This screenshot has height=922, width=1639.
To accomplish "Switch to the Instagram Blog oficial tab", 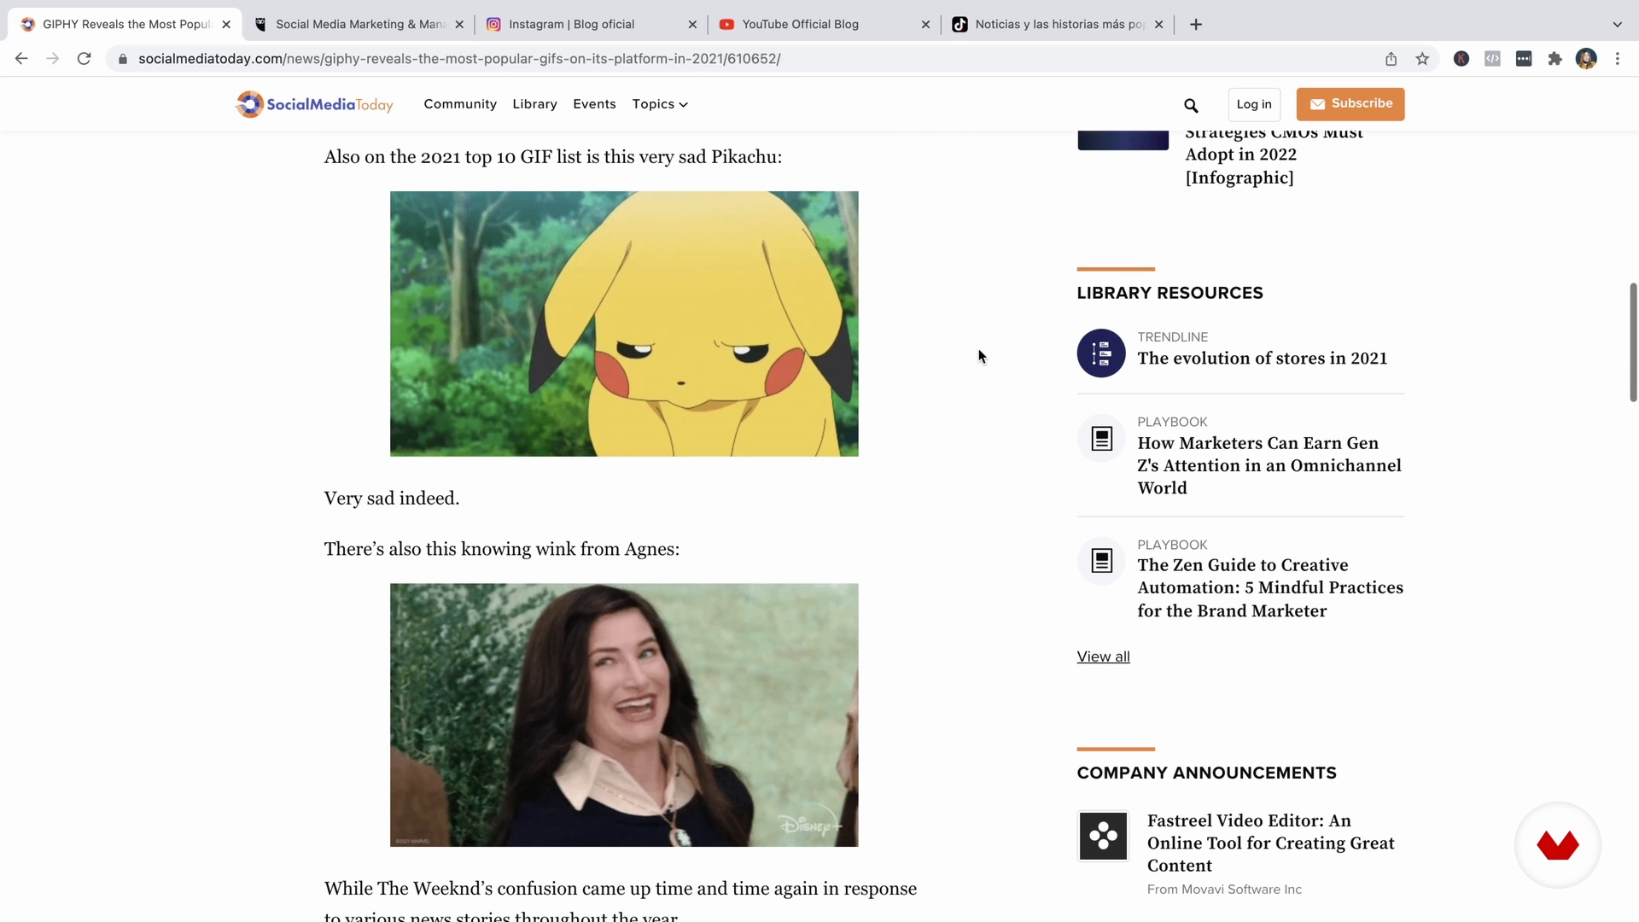I will [591, 25].
